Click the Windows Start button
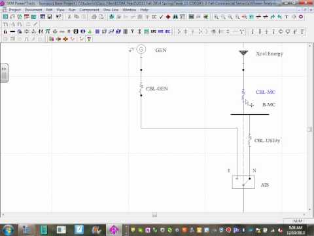314x236 pixels. (8, 230)
